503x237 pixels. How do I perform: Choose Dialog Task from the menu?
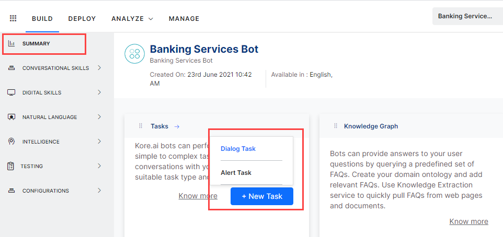(238, 149)
